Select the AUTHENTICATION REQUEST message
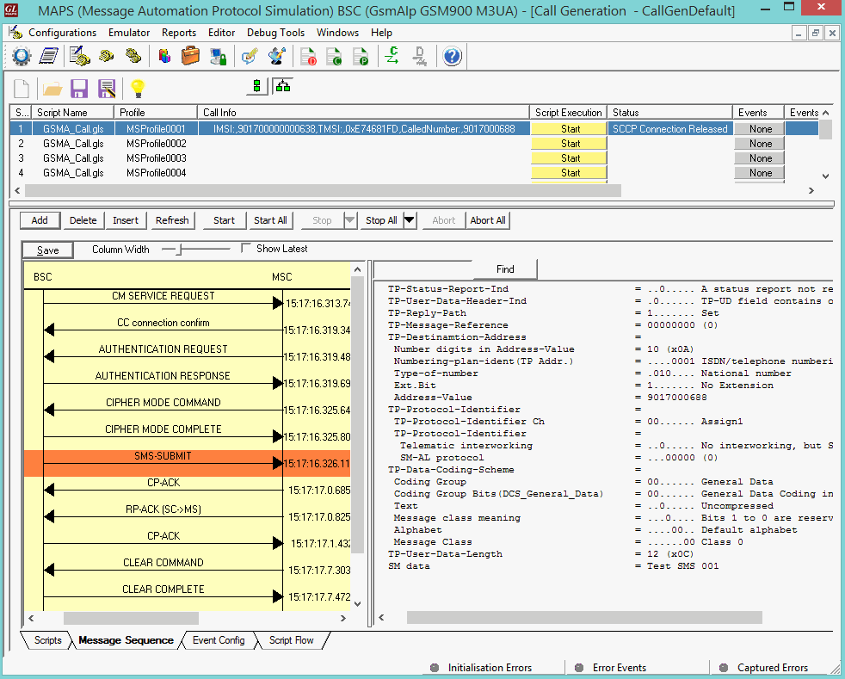 click(x=163, y=349)
